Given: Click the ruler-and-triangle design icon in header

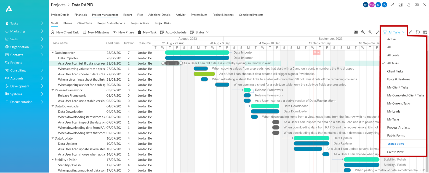Looking at the screenshot, I should click(401, 5).
